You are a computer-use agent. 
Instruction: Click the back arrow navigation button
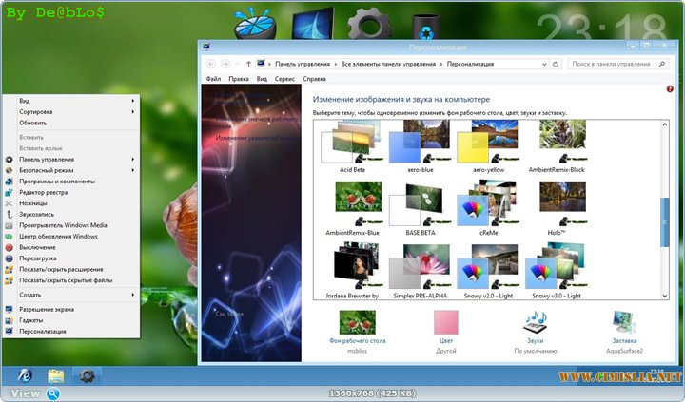point(211,64)
